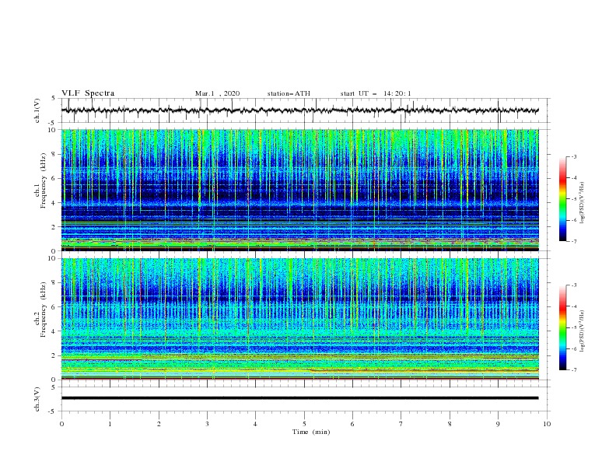Click the ch.2 frequency axis tick "6"
Screen dimensions: 616x476
(x=54, y=306)
